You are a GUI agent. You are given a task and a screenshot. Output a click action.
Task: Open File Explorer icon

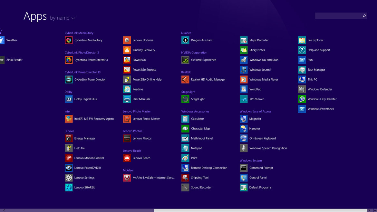coord(302,40)
